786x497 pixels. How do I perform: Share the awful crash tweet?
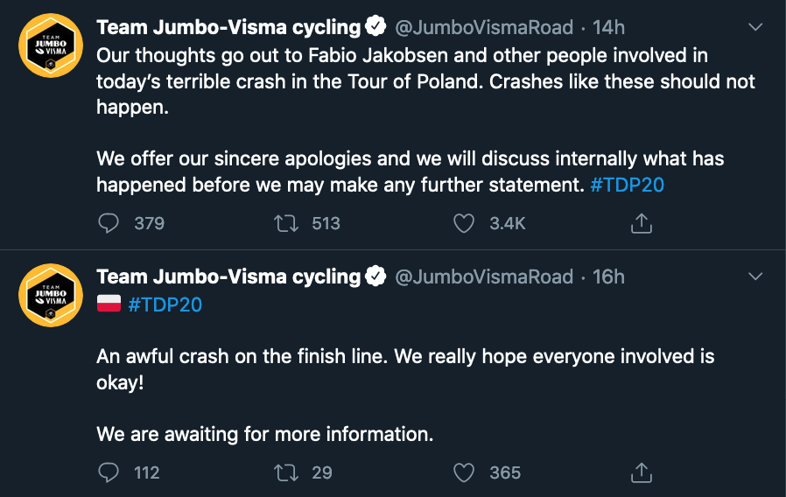[641, 472]
